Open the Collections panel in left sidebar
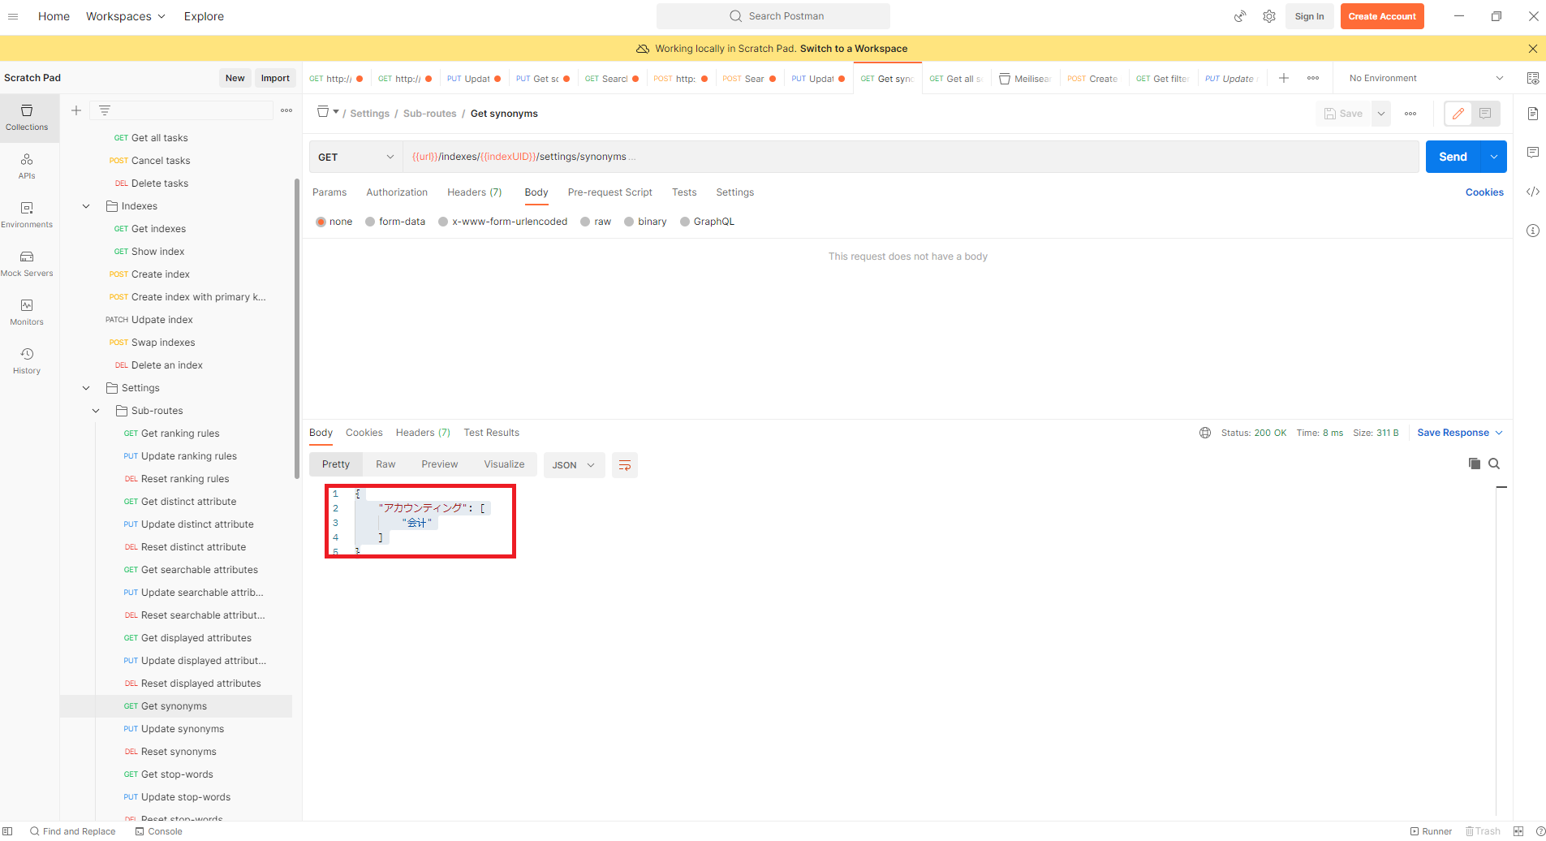The width and height of the screenshot is (1546, 841). [27, 118]
